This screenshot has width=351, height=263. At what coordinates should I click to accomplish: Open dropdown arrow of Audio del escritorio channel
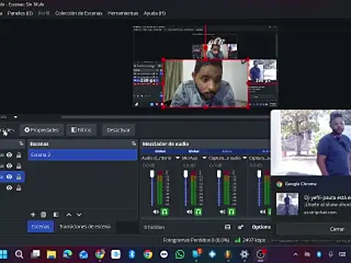(x=178, y=158)
